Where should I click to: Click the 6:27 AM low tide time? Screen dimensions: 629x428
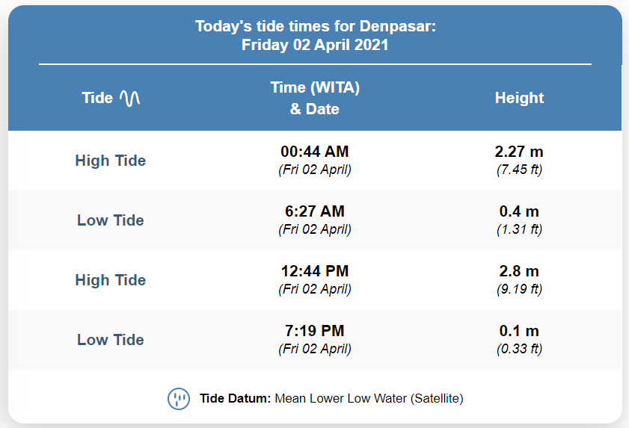[x=315, y=211]
